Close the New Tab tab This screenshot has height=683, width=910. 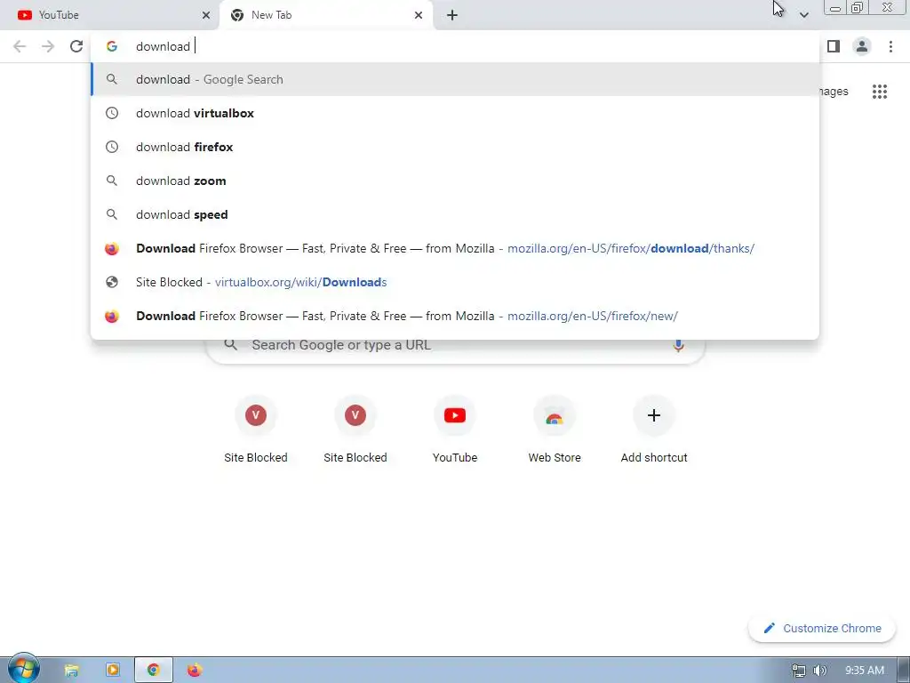pos(419,15)
